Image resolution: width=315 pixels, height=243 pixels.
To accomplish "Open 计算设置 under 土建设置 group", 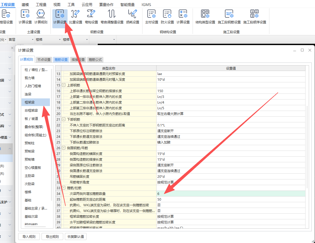I will 25,17.
